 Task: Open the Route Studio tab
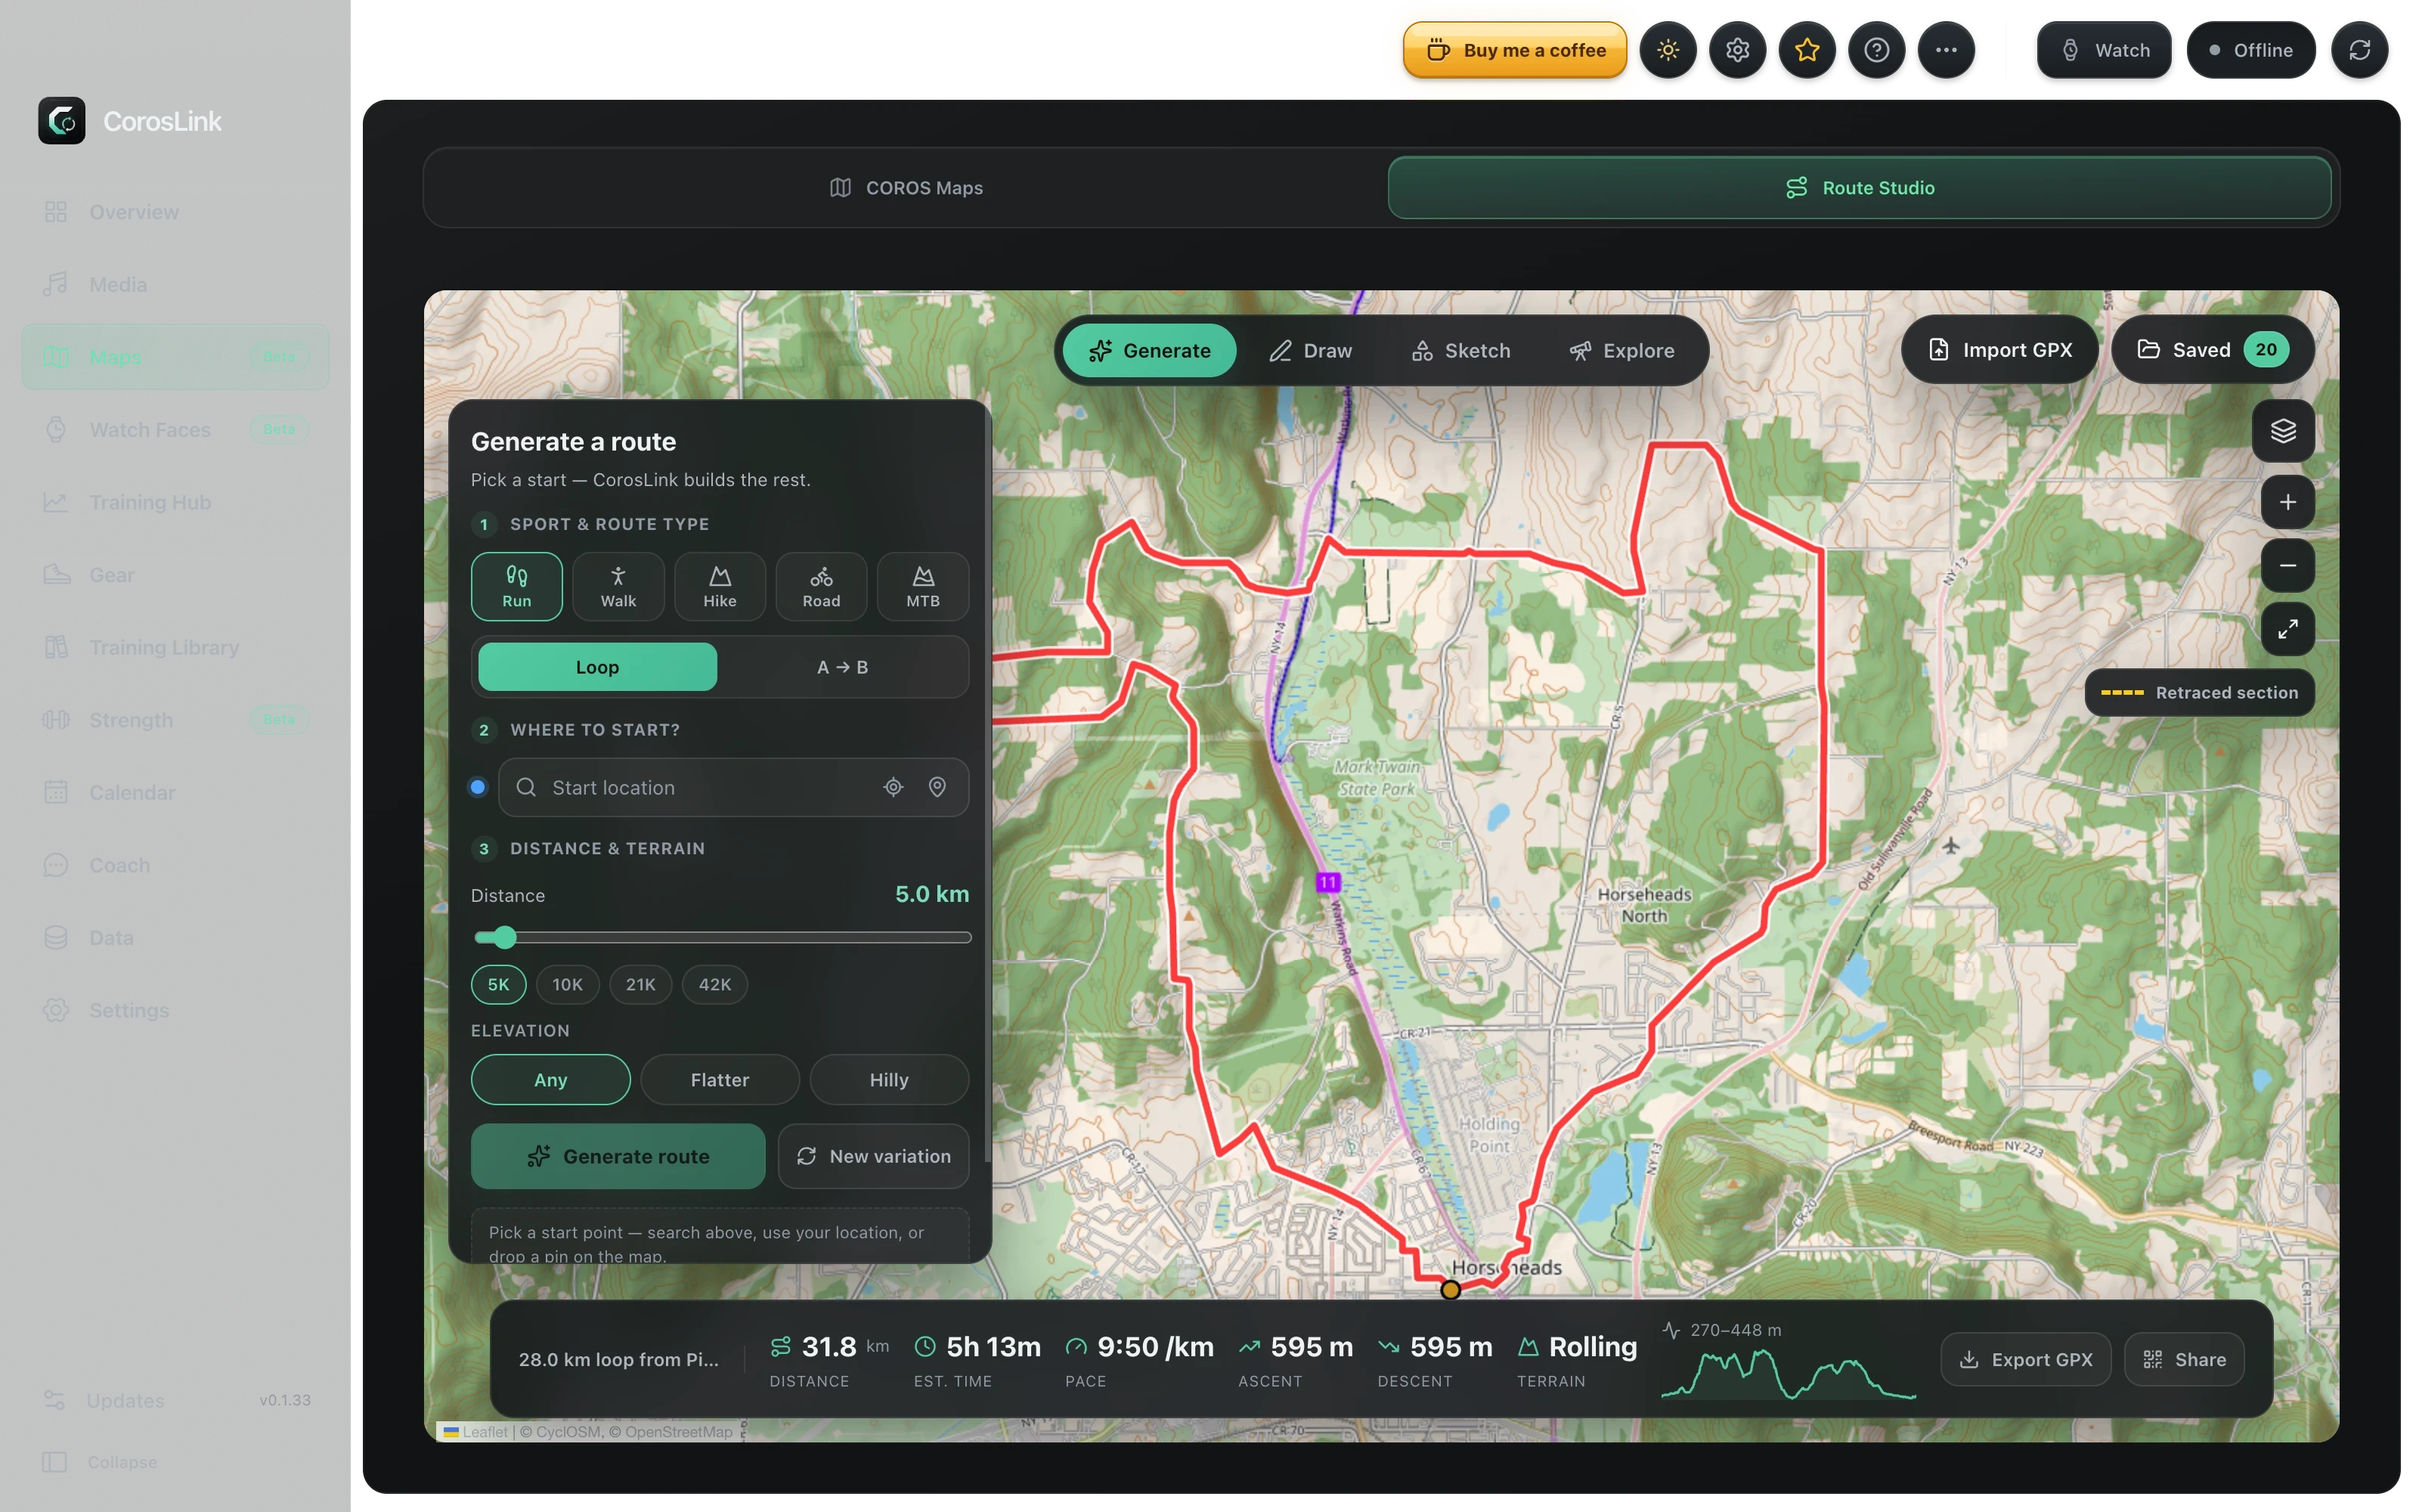pyautogui.click(x=1860, y=188)
